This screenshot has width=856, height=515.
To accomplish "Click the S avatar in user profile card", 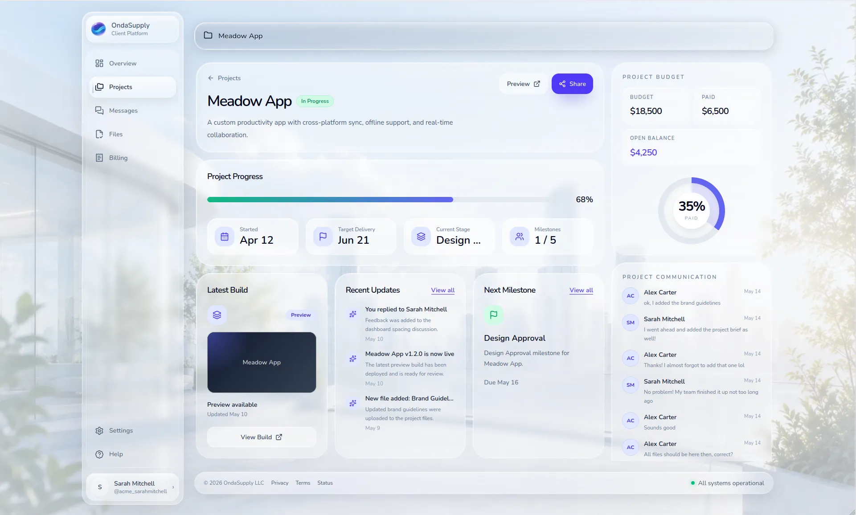I will click(x=100, y=487).
